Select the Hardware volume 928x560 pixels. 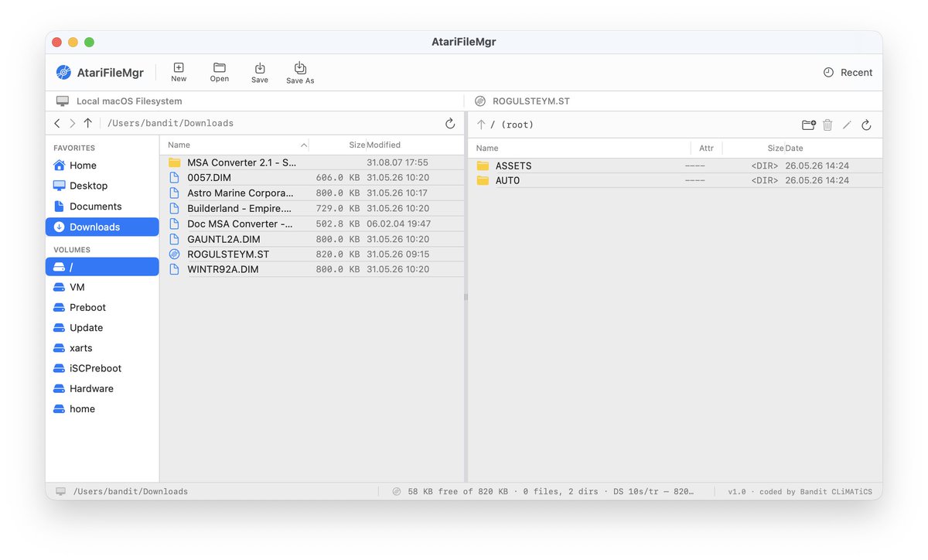point(102,388)
